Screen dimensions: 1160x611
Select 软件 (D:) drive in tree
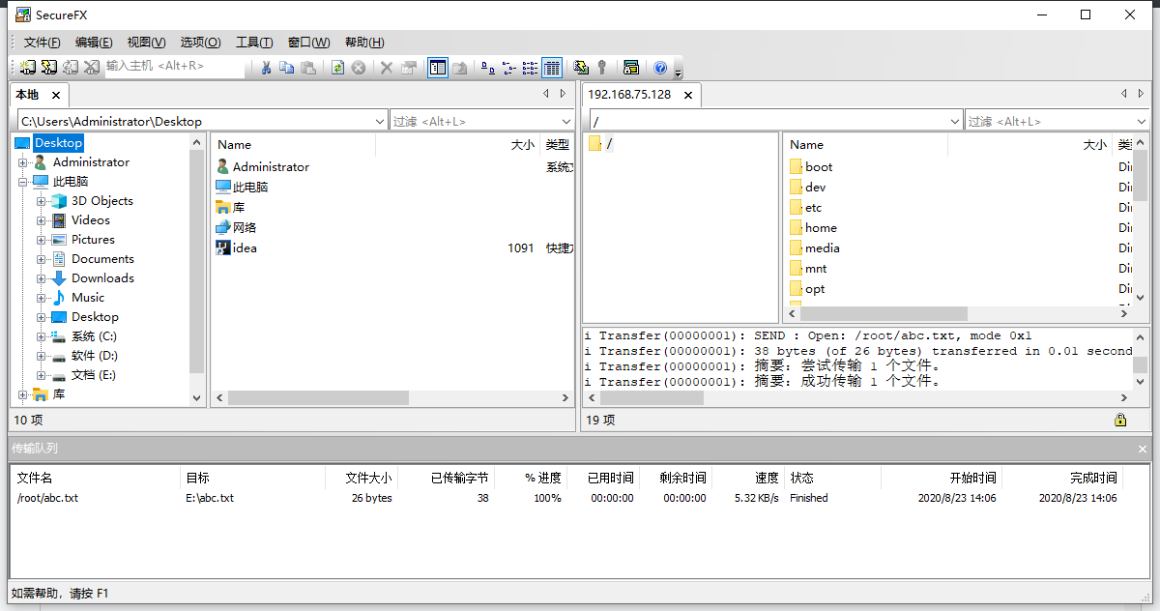pos(94,356)
